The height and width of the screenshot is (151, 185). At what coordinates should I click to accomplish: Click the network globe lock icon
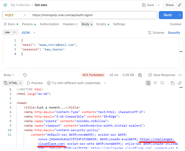coord(140,75)
